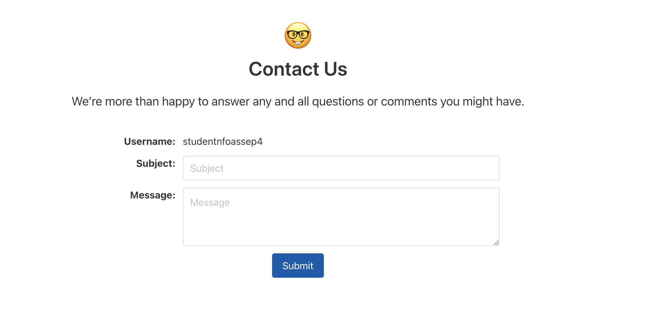Viewport: 652px width, 314px height.
Task: Click the "Subject" placeholder text
Action: 207,168
